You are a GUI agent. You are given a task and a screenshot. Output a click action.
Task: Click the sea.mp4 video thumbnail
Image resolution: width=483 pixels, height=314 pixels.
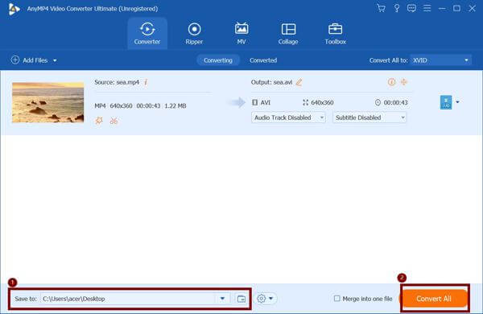coord(47,102)
